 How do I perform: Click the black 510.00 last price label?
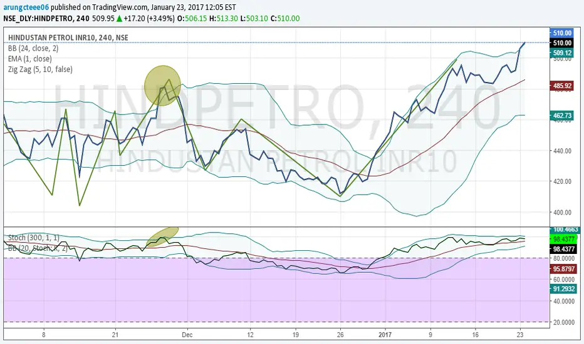[562, 43]
